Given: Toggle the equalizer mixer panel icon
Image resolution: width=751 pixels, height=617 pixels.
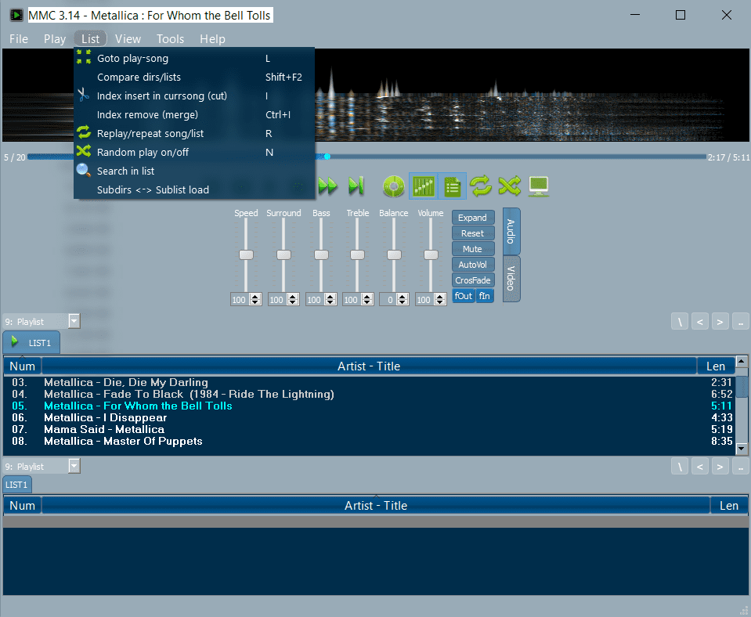Looking at the screenshot, I should click(424, 186).
